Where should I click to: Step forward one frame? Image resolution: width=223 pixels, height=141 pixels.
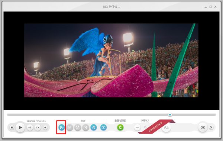[x=38, y=128]
